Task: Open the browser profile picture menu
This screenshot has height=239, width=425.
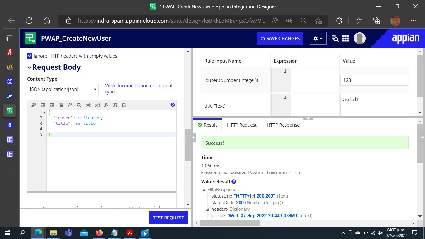Action: tap(395, 21)
